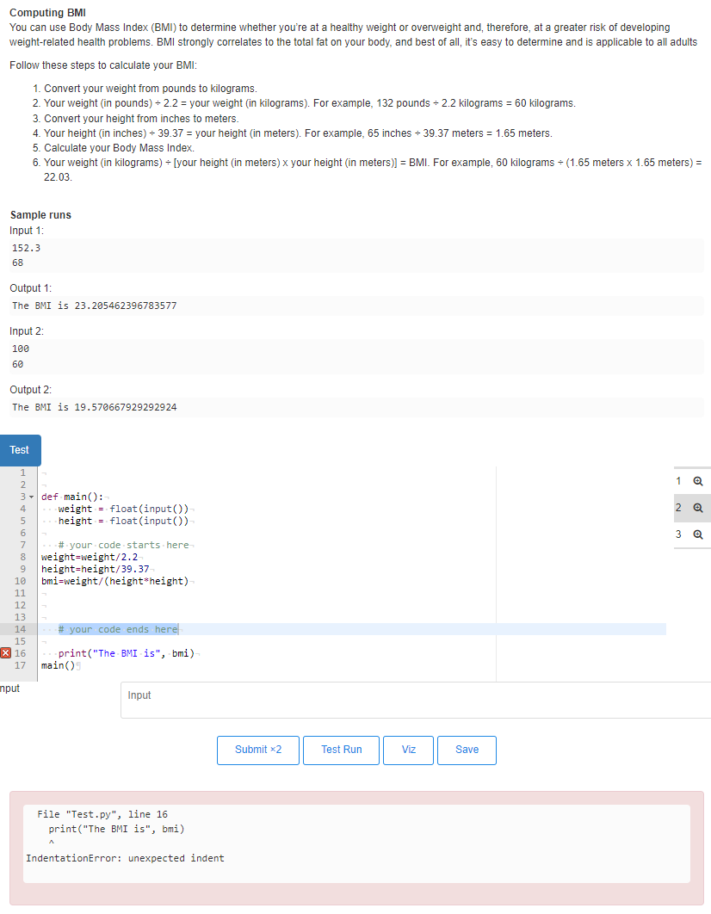This screenshot has height=914, width=711.
Task: Open the magnifier icon for test case 1
Action: tap(697, 480)
